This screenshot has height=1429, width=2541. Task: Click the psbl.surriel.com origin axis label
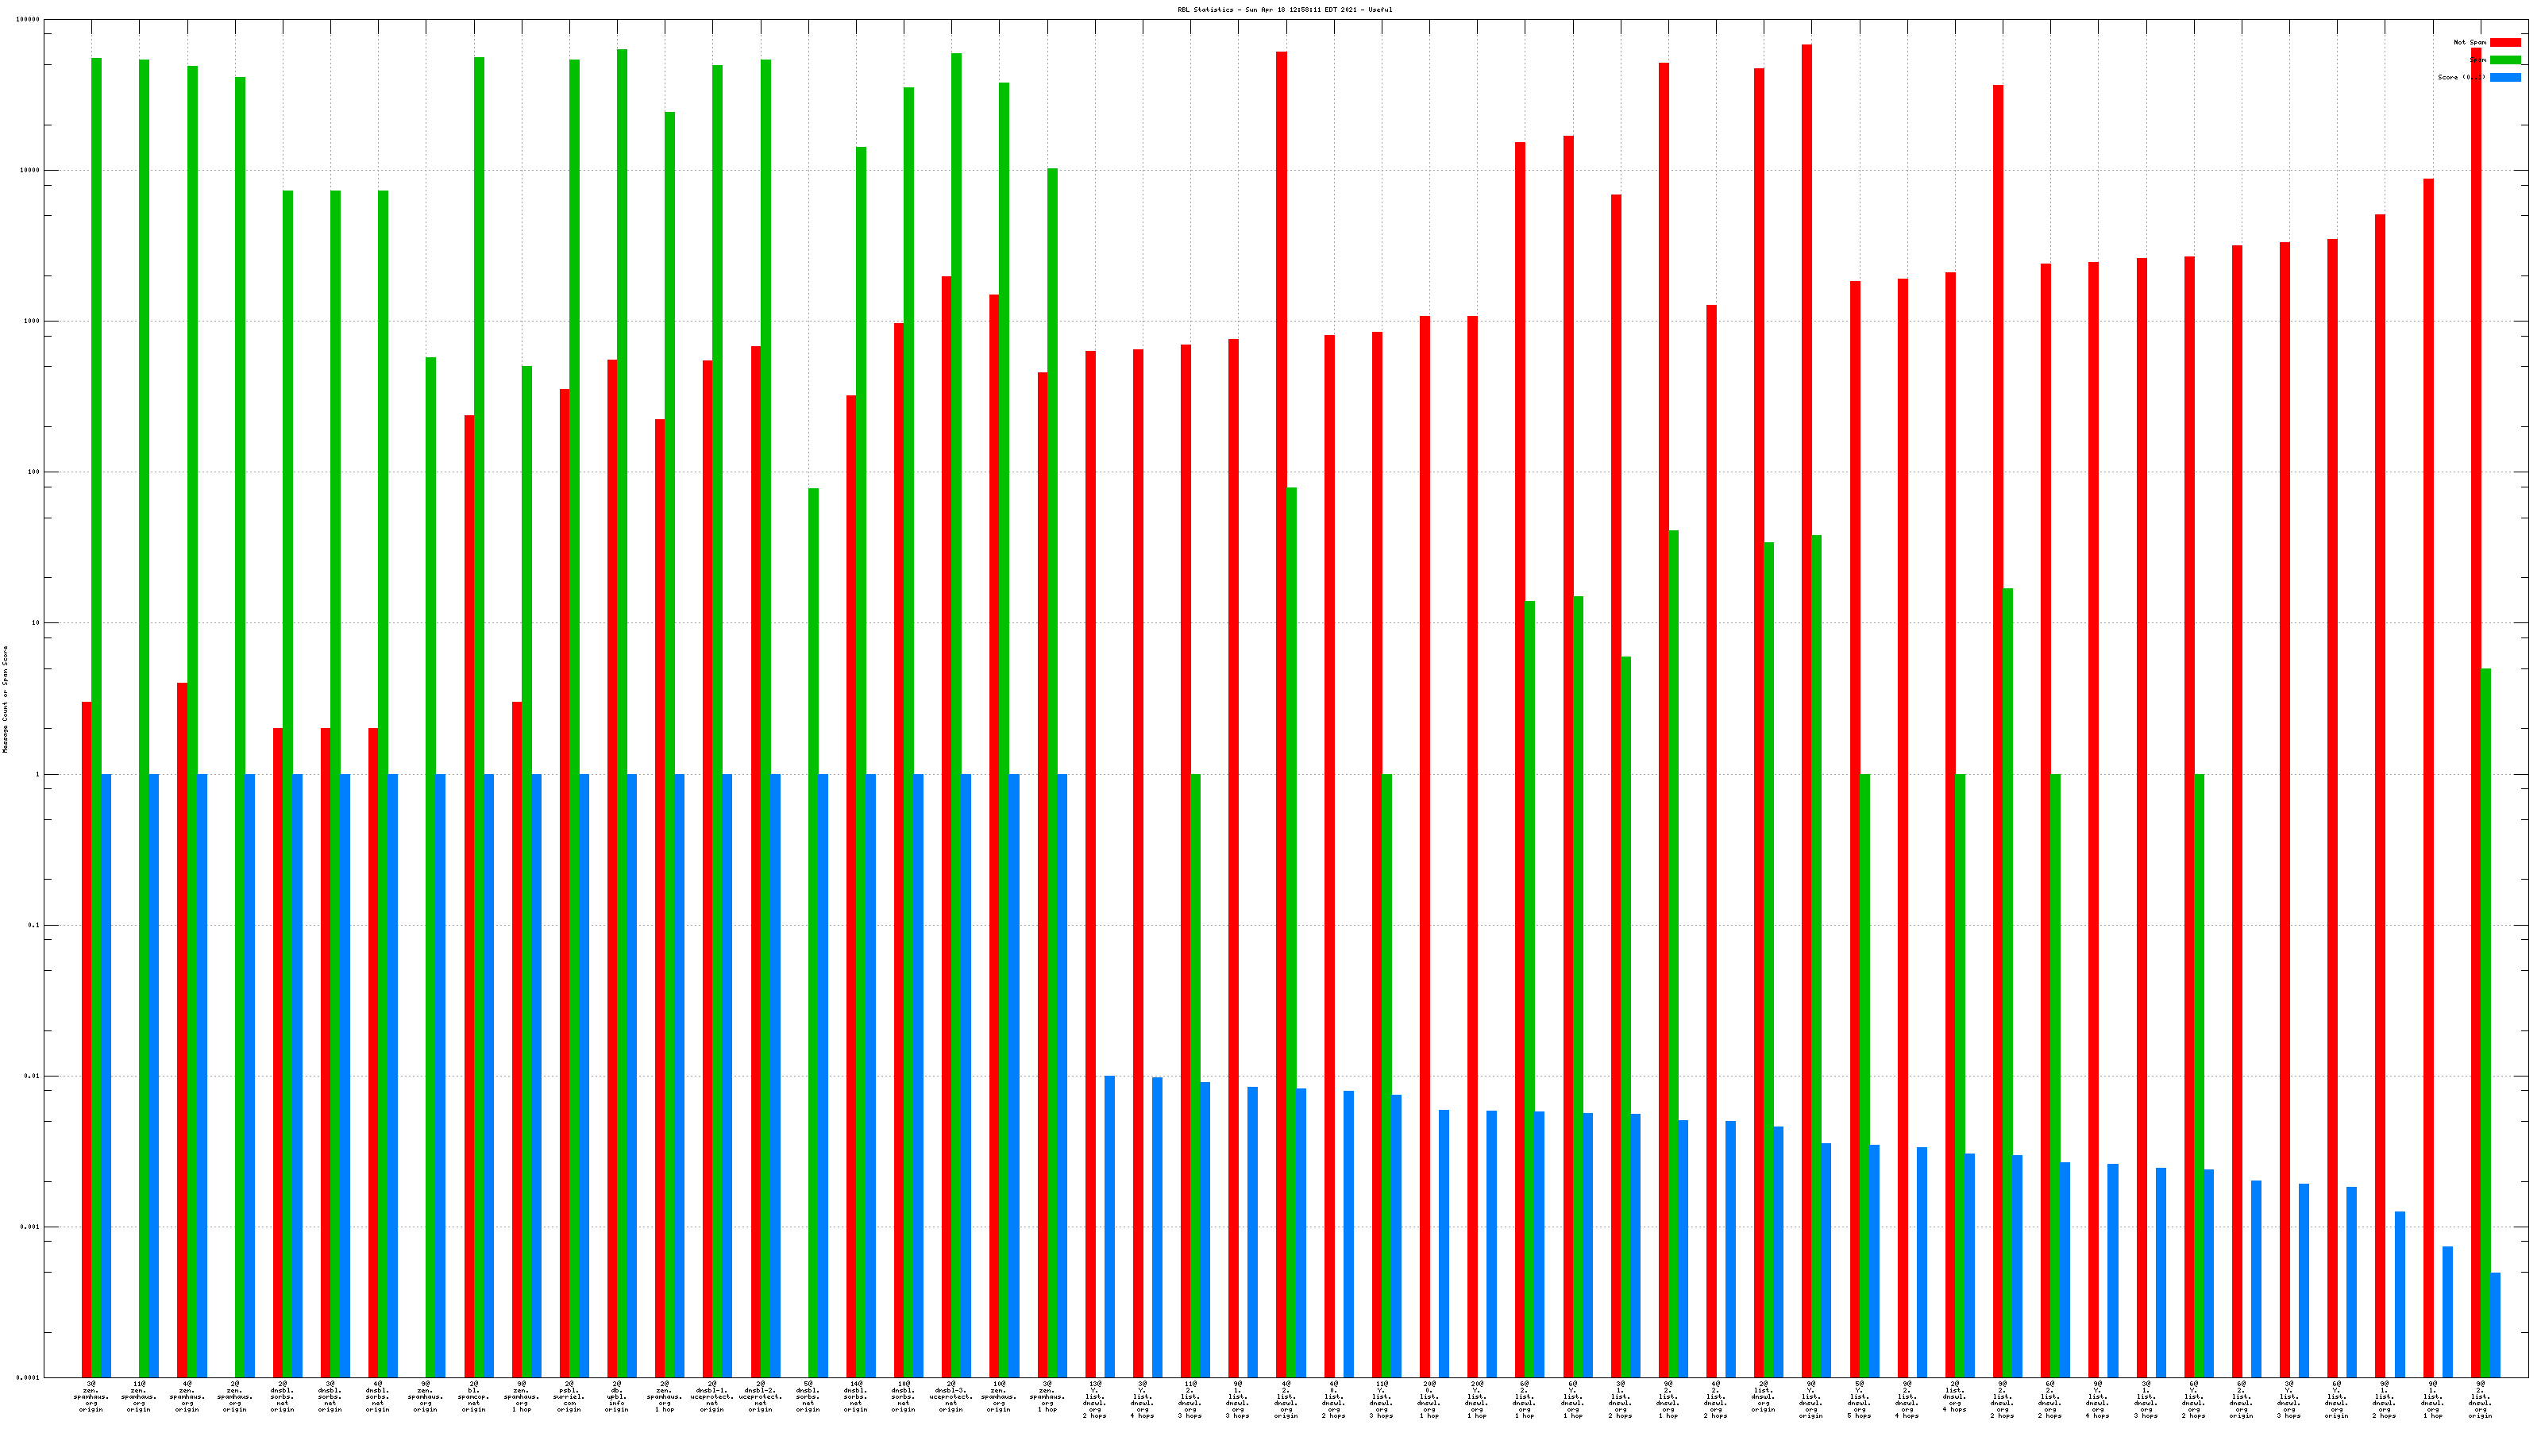[x=569, y=1396]
